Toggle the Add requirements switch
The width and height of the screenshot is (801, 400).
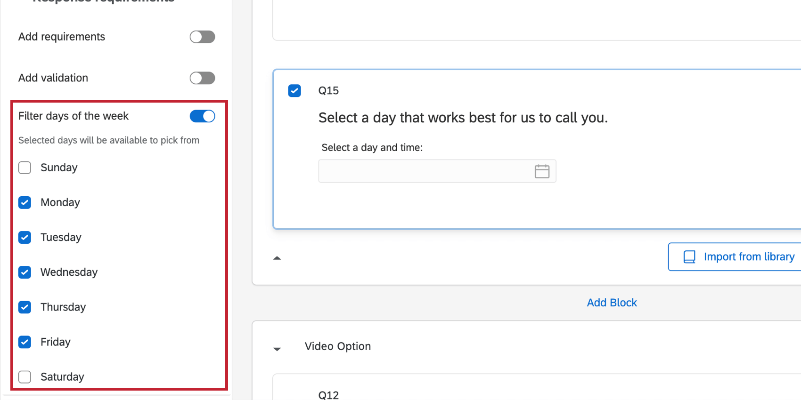(202, 37)
